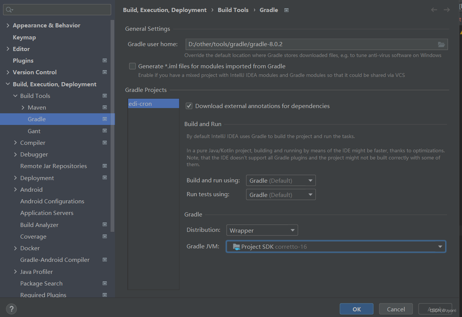Expand the Android node
The width and height of the screenshot is (462, 317).
point(15,189)
